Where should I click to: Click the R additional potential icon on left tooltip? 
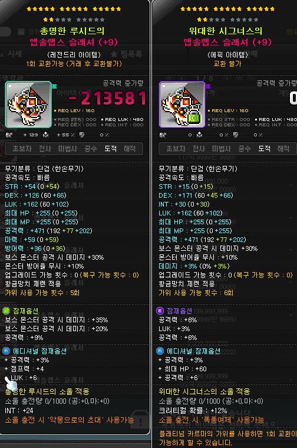(x=6, y=351)
